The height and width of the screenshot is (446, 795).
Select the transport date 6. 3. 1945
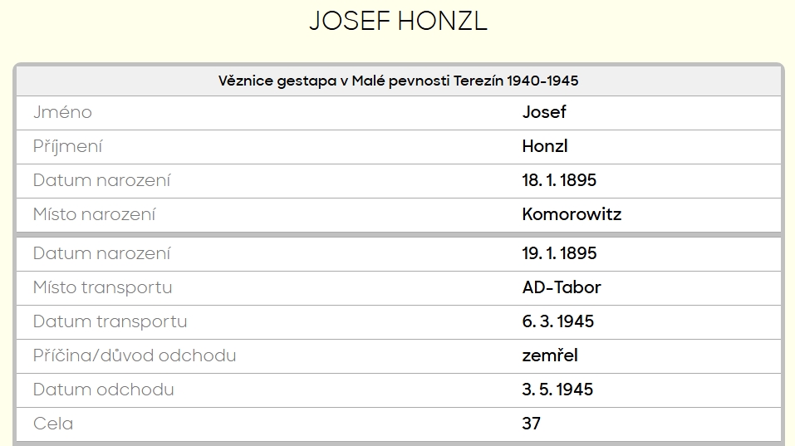[x=557, y=321]
